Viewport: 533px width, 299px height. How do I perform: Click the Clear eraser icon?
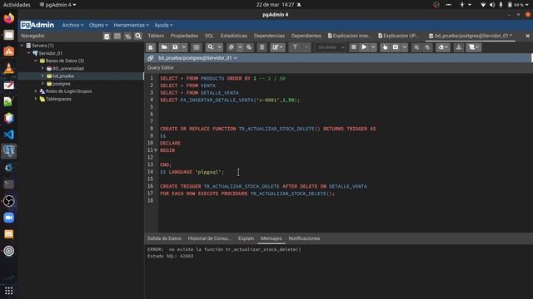pyautogui.click(x=443, y=47)
